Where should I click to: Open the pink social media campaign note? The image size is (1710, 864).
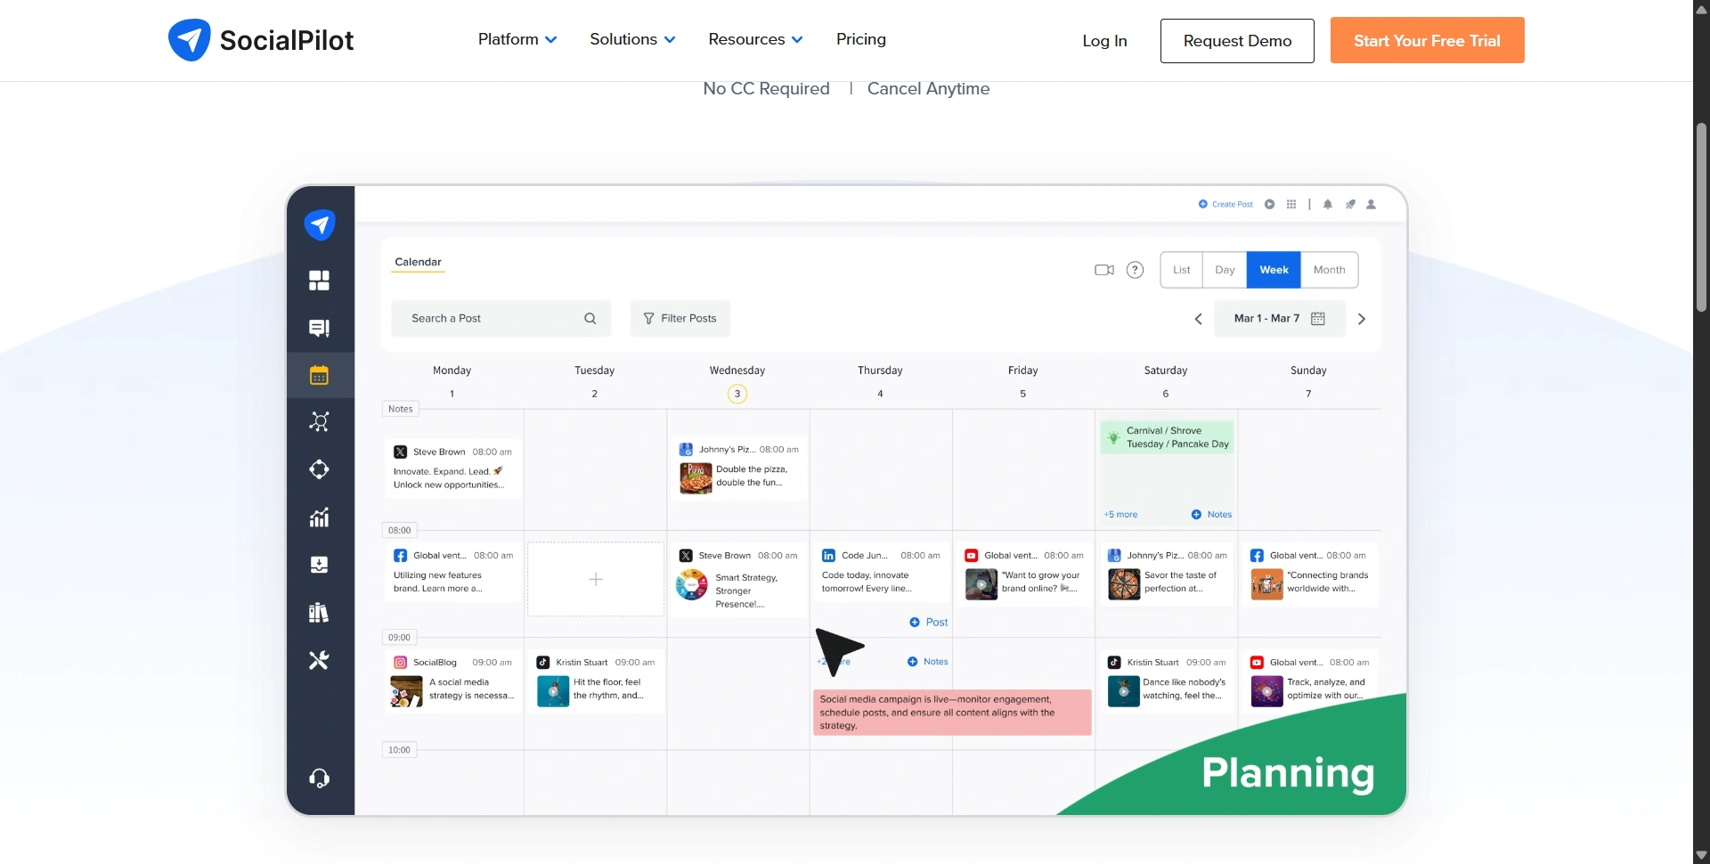point(952,713)
